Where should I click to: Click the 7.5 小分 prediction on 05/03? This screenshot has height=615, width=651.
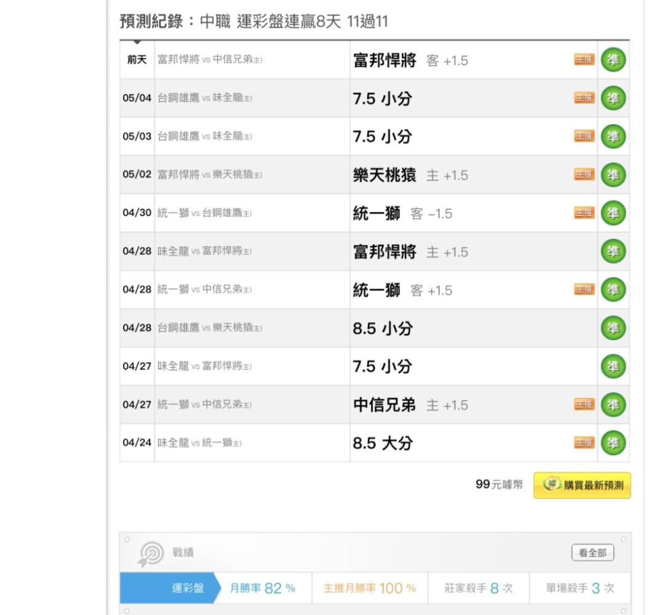pos(382,137)
